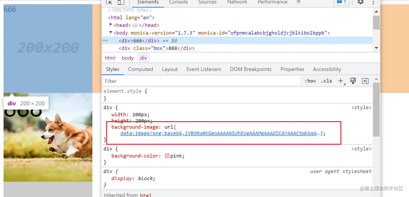Screen dimensions: 409x197
Task: Select the body monica-version node
Action: click(222, 33)
